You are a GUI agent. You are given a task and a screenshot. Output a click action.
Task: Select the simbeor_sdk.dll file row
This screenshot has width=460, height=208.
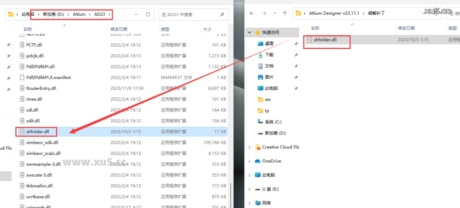42,143
